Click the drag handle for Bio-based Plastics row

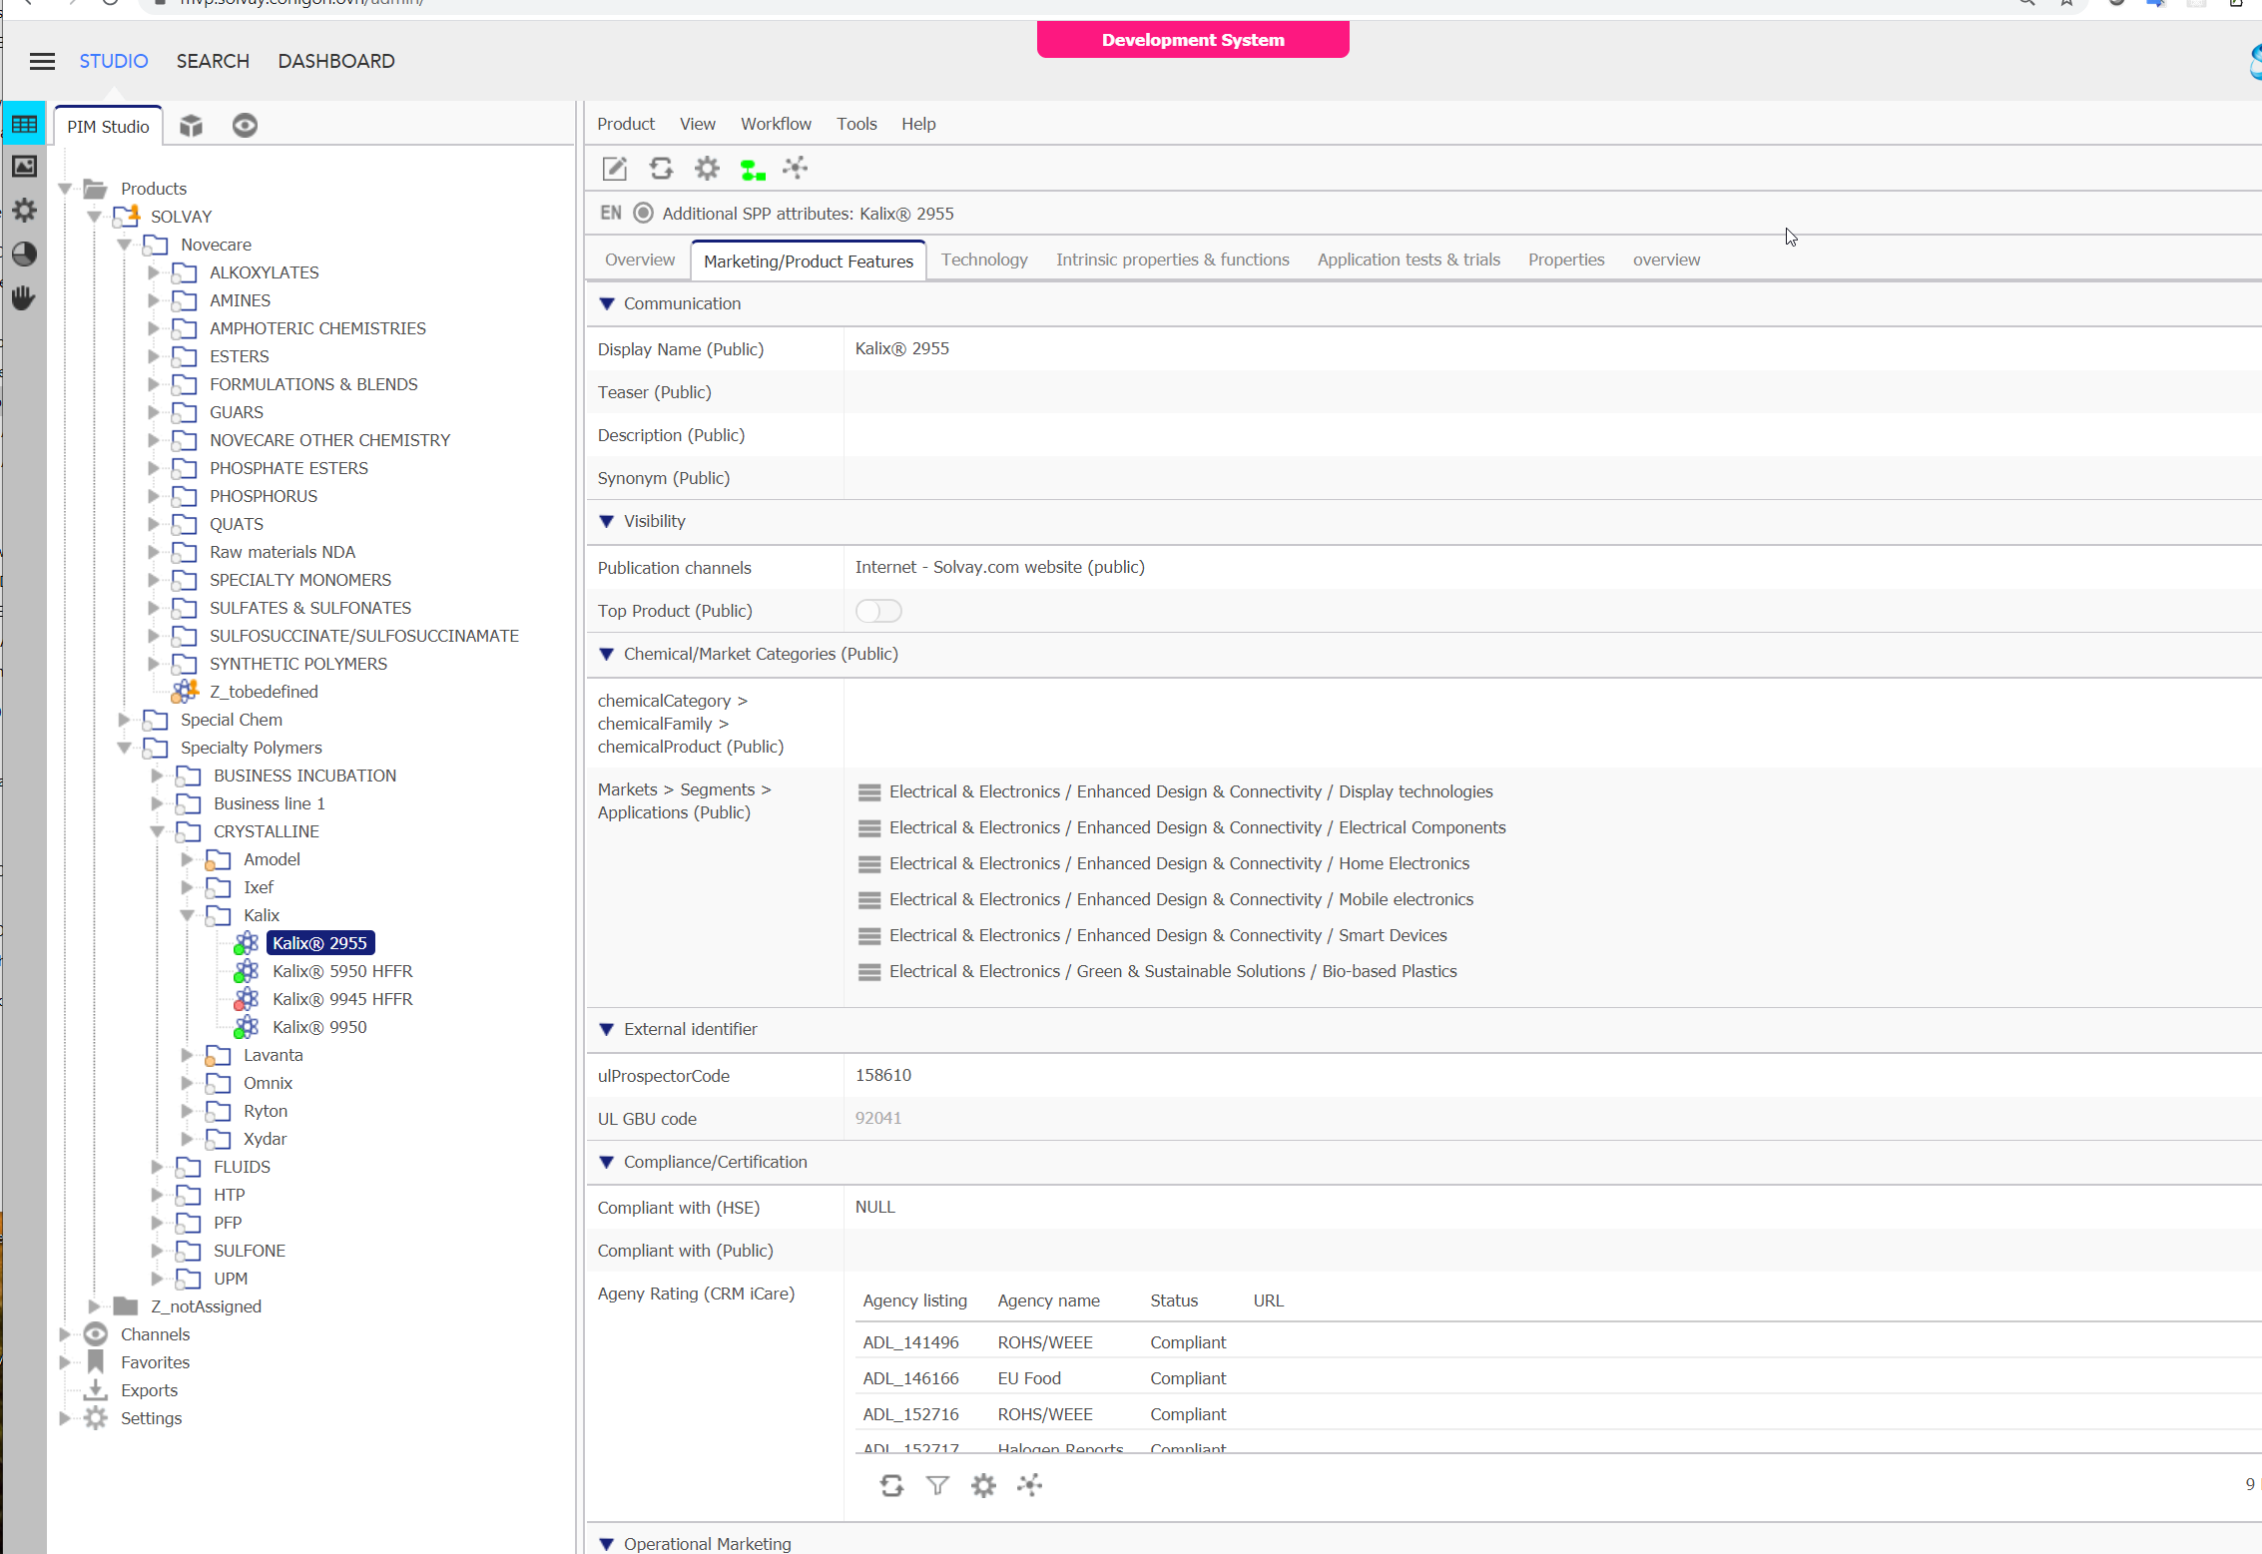(869, 972)
